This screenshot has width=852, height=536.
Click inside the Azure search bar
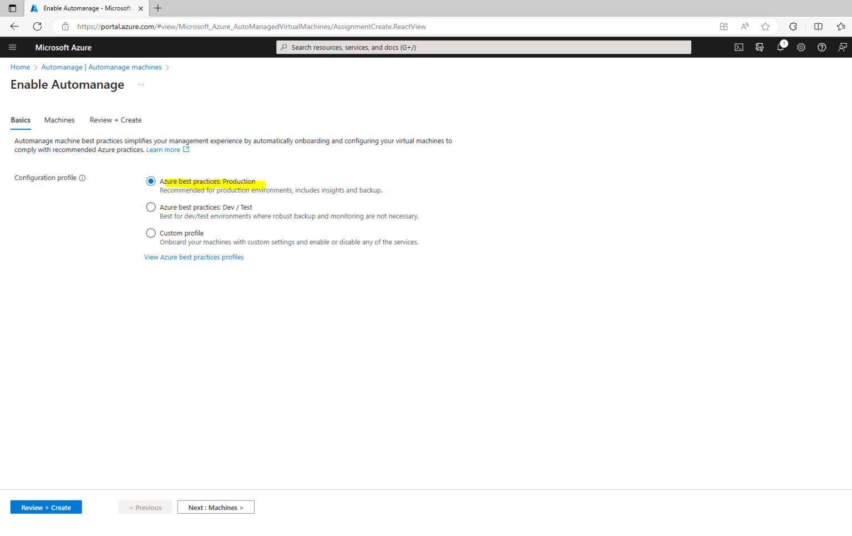pyautogui.click(x=483, y=47)
